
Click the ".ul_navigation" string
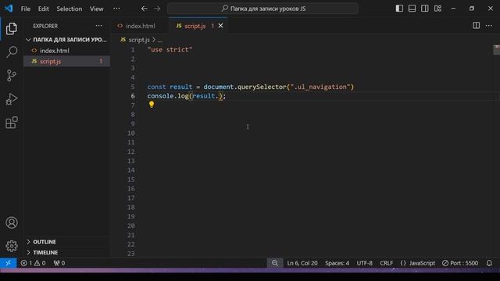coord(320,87)
